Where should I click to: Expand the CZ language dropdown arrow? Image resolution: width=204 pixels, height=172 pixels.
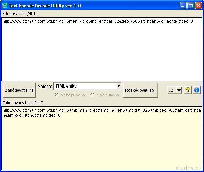click(179, 90)
